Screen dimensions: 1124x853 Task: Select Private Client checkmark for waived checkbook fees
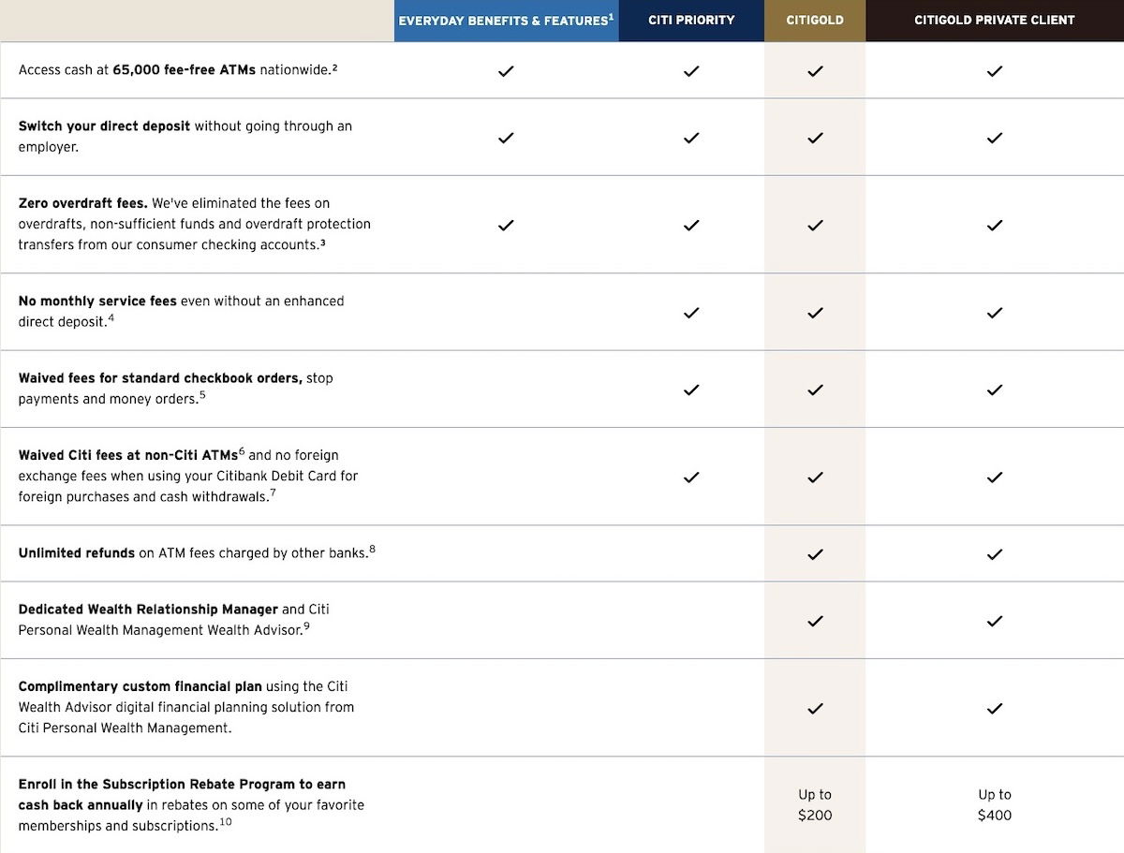995,390
